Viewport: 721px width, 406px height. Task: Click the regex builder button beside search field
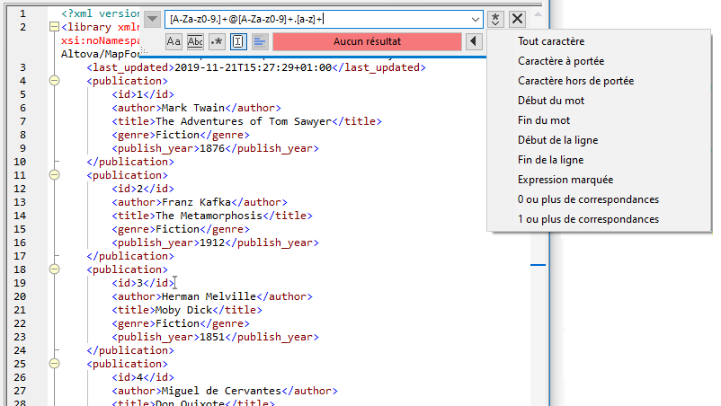pyautogui.click(x=496, y=19)
